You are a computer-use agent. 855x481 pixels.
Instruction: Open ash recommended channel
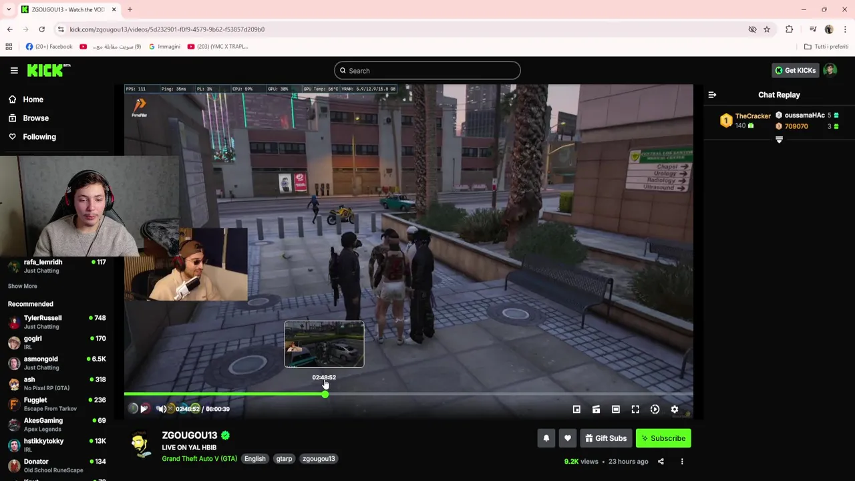pyautogui.click(x=57, y=383)
